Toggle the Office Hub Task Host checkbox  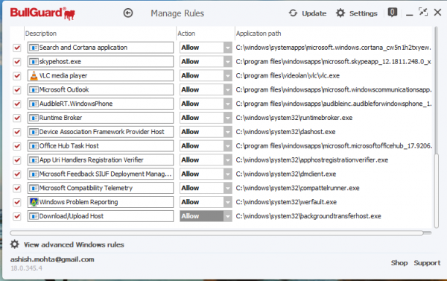(17, 146)
